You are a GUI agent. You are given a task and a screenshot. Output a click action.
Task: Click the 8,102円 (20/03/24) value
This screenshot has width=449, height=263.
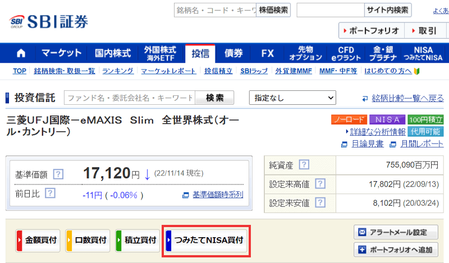click(x=406, y=203)
